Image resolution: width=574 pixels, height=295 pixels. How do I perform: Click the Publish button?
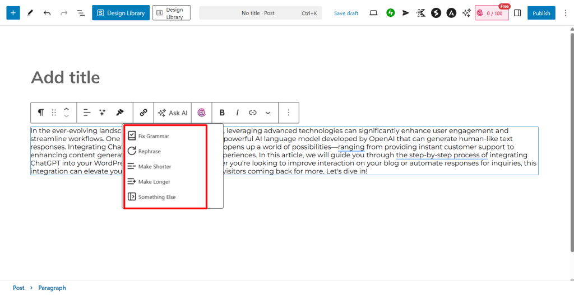pyautogui.click(x=541, y=13)
